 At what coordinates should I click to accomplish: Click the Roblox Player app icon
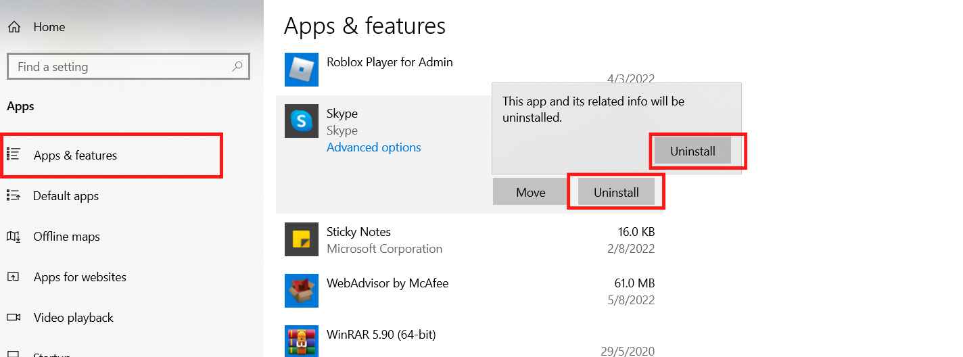coord(302,70)
